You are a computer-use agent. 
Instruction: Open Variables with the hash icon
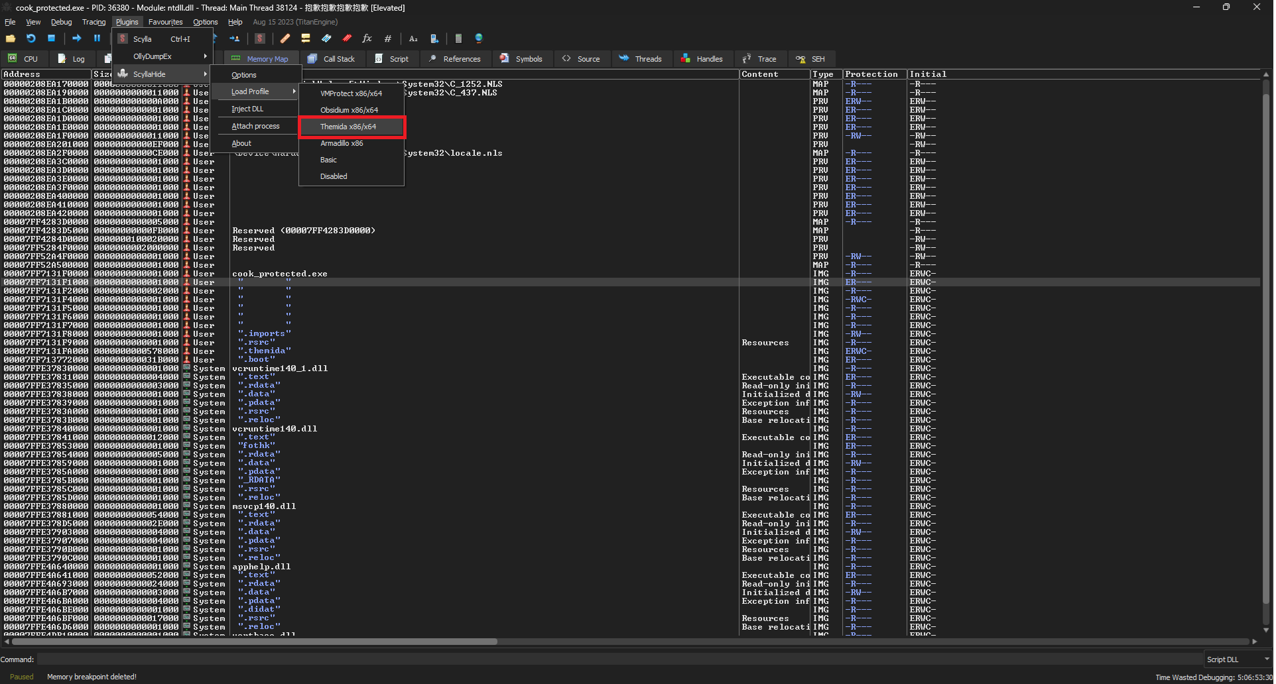[388, 38]
